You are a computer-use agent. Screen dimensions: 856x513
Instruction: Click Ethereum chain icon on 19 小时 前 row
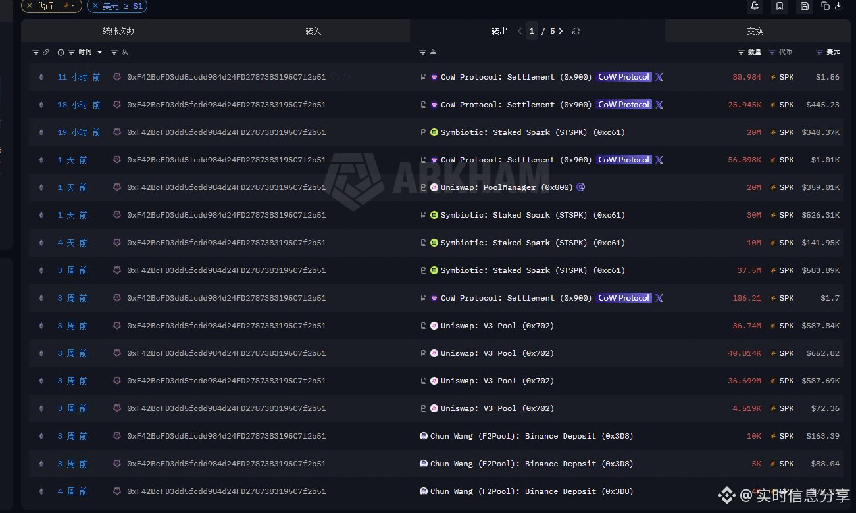coord(41,132)
